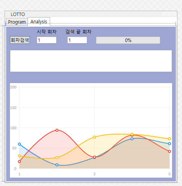Click the blue data point at x=1
This screenshot has height=186, width=182.
pos(19,144)
